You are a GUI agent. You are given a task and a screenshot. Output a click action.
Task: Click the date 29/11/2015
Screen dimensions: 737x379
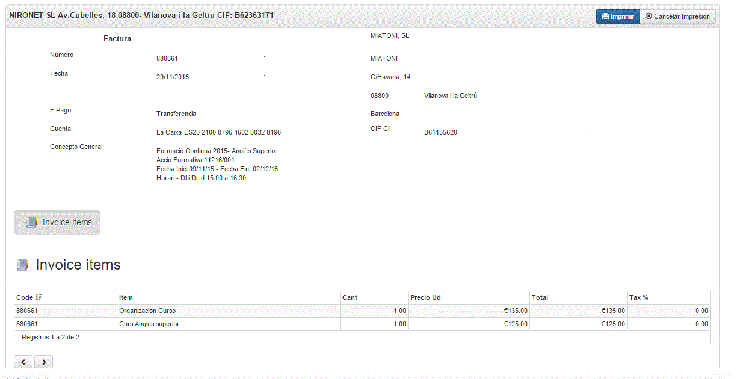[173, 77]
